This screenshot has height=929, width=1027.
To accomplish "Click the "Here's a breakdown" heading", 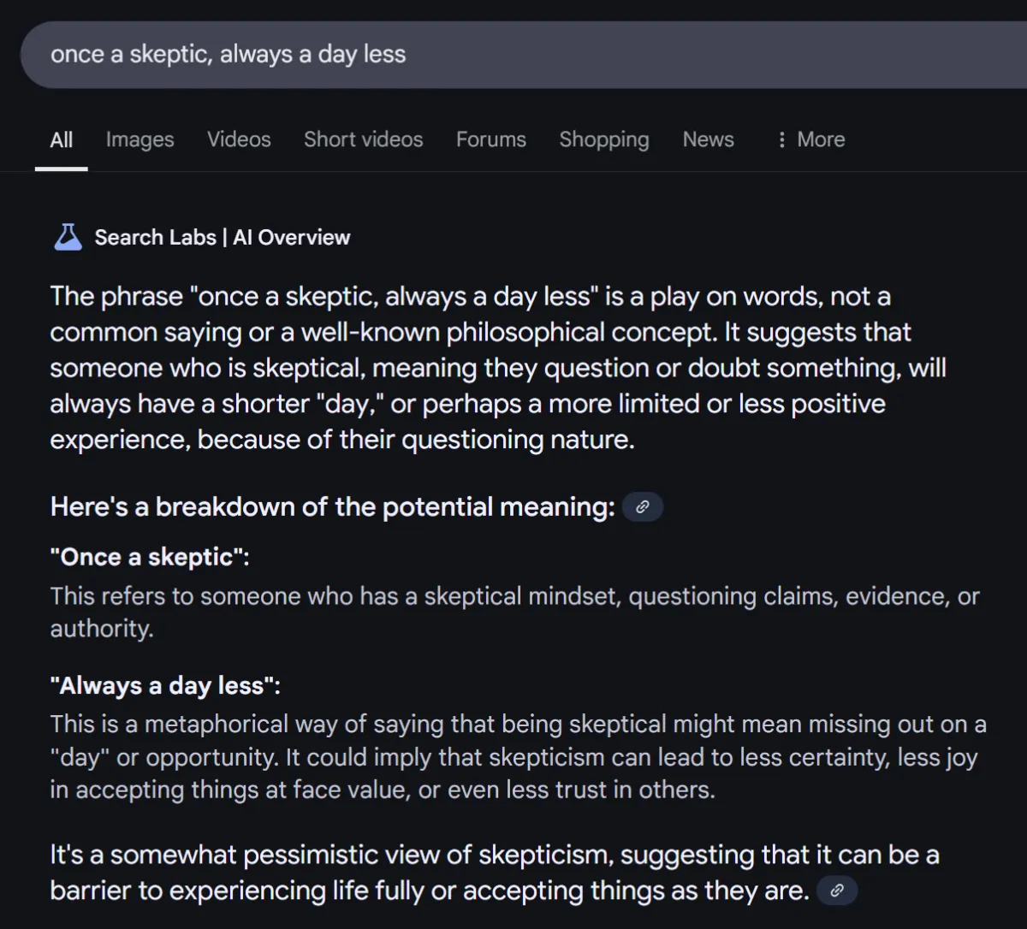I will pyautogui.click(x=332, y=507).
